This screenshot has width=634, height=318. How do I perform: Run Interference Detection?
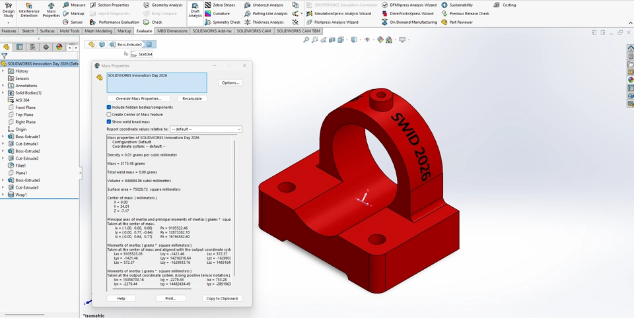click(x=29, y=11)
